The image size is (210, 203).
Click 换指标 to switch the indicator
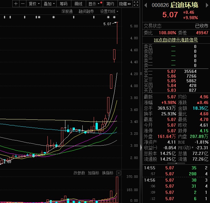(x=108, y=173)
